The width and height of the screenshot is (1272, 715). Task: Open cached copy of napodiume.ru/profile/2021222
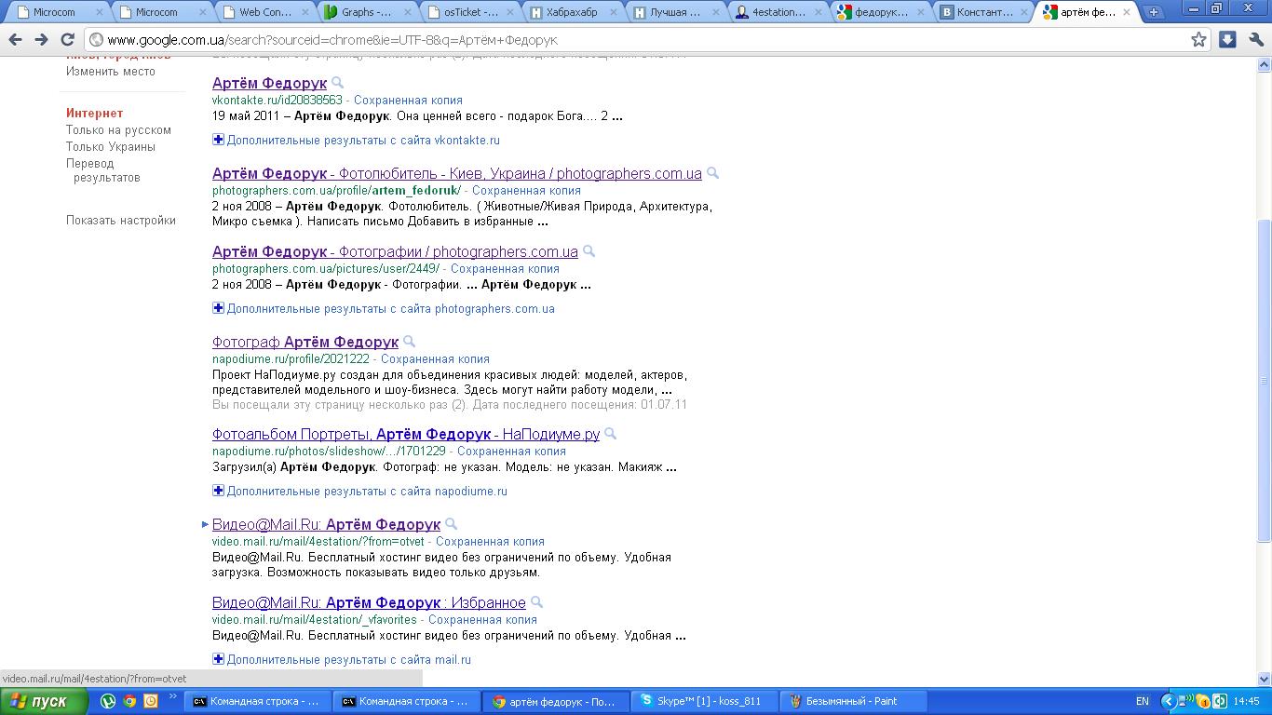[435, 358]
